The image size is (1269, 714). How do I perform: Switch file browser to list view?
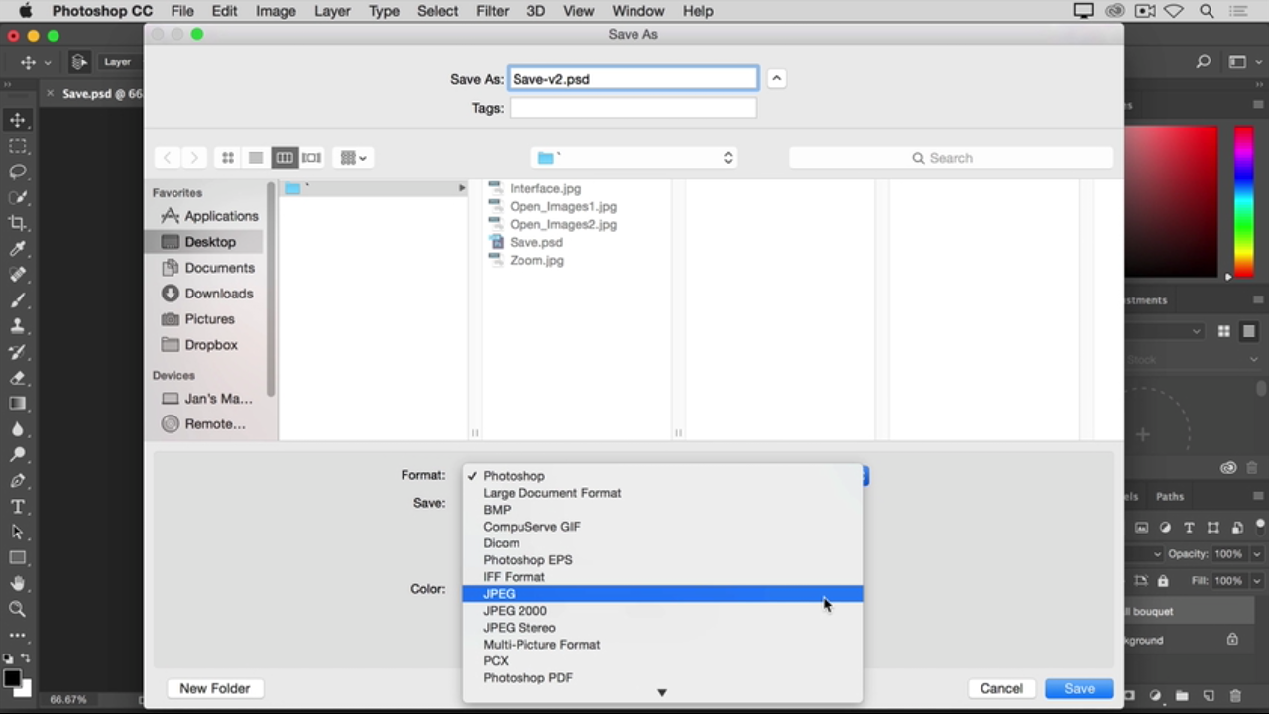[256, 158]
